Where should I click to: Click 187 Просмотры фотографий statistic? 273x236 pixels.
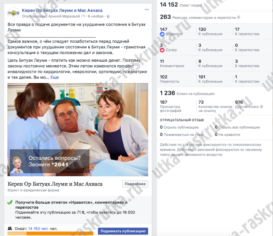coord(170,106)
